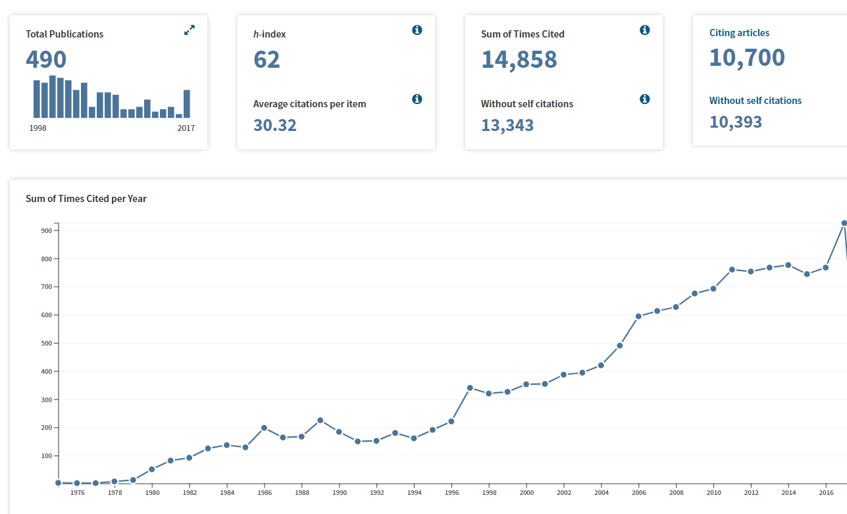Select the 2011 data point on line chart

coord(732,269)
